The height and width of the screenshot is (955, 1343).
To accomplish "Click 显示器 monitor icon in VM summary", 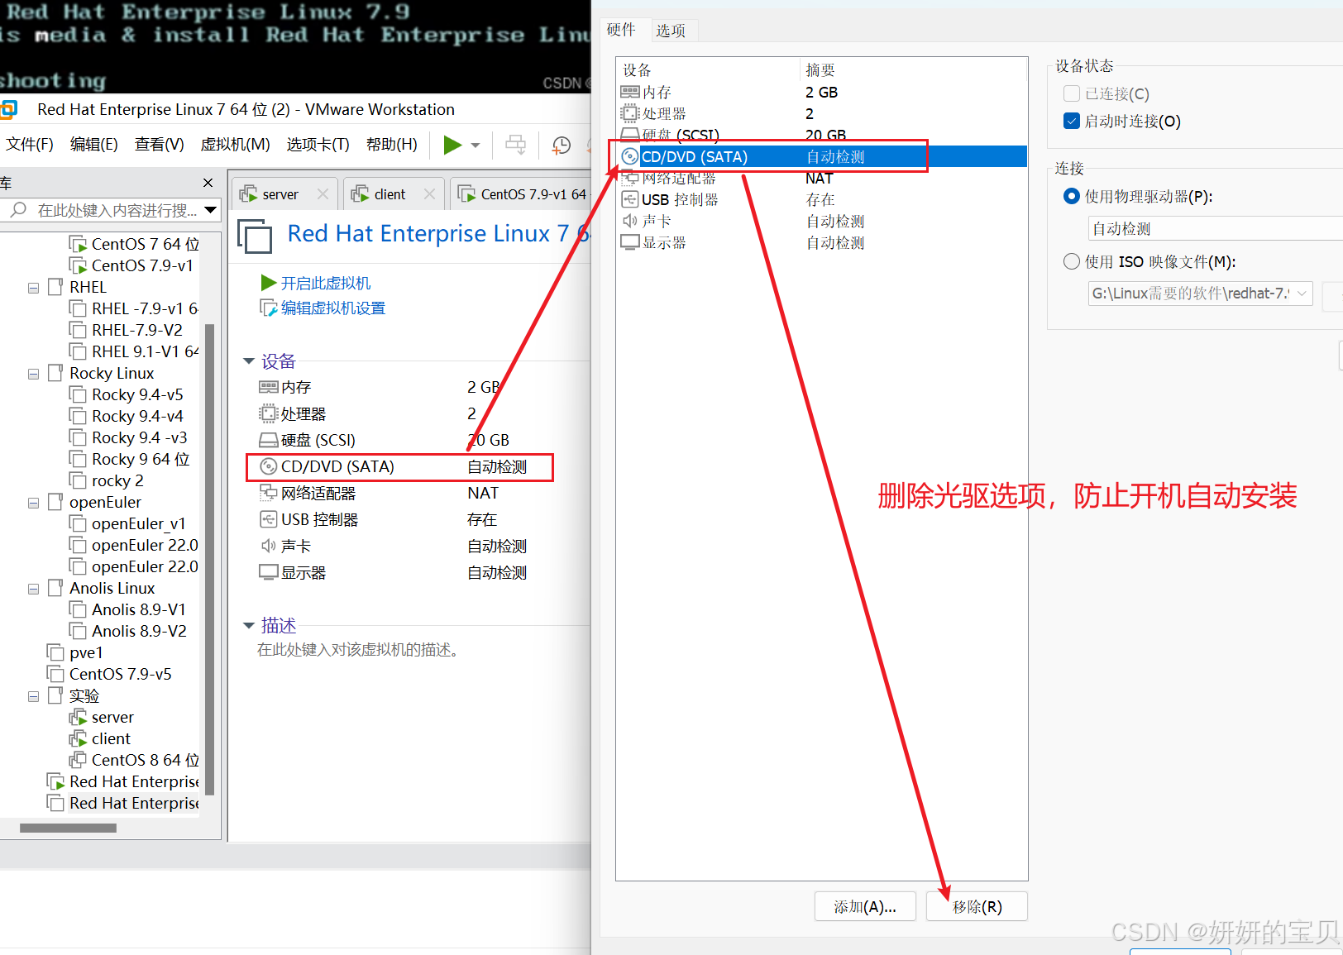I will pos(268,572).
